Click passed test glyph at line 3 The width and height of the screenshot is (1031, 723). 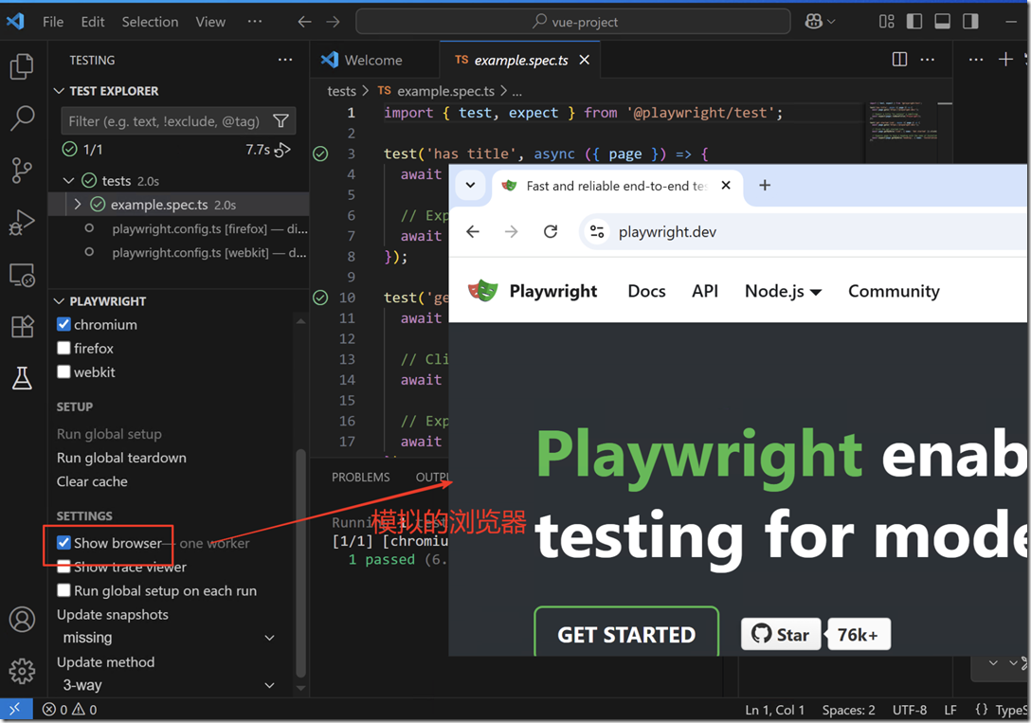(x=320, y=154)
